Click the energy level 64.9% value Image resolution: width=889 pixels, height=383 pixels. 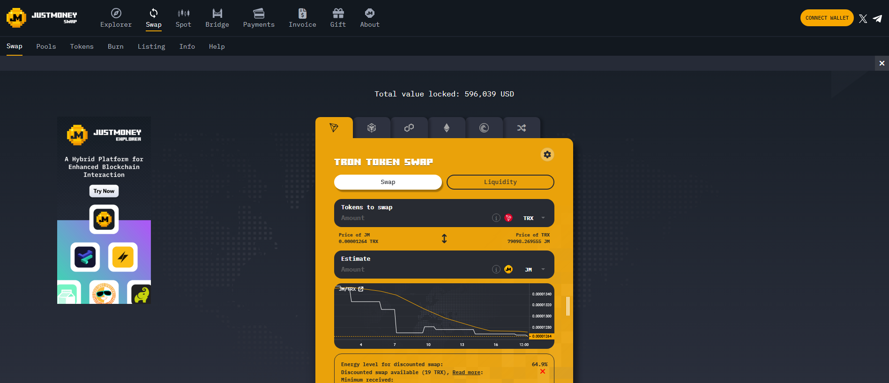tap(539, 364)
